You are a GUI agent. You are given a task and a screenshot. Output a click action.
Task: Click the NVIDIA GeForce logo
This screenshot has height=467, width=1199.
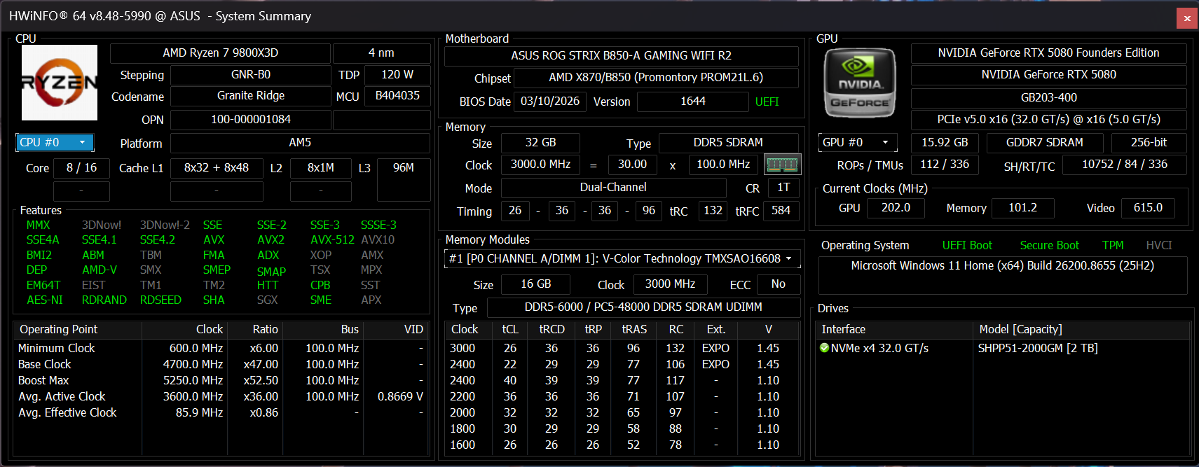860,83
